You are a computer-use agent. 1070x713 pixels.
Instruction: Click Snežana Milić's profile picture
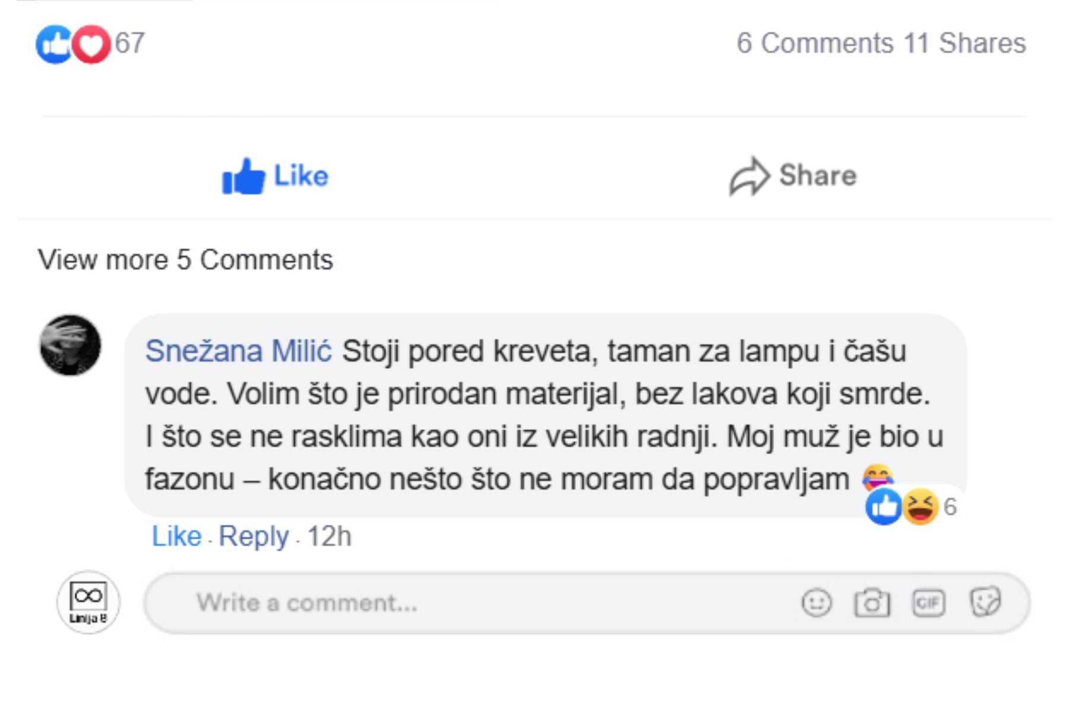[x=70, y=345]
